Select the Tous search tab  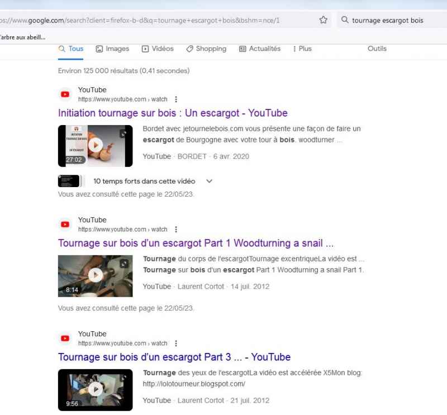point(71,49)
